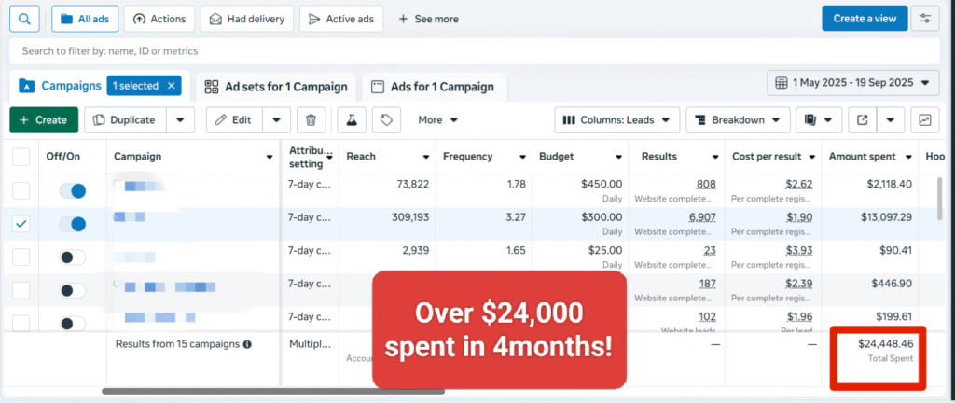955x403 pixels.
Task: Enable the third campaign's Off/On switch
Action: coord(72,257)
